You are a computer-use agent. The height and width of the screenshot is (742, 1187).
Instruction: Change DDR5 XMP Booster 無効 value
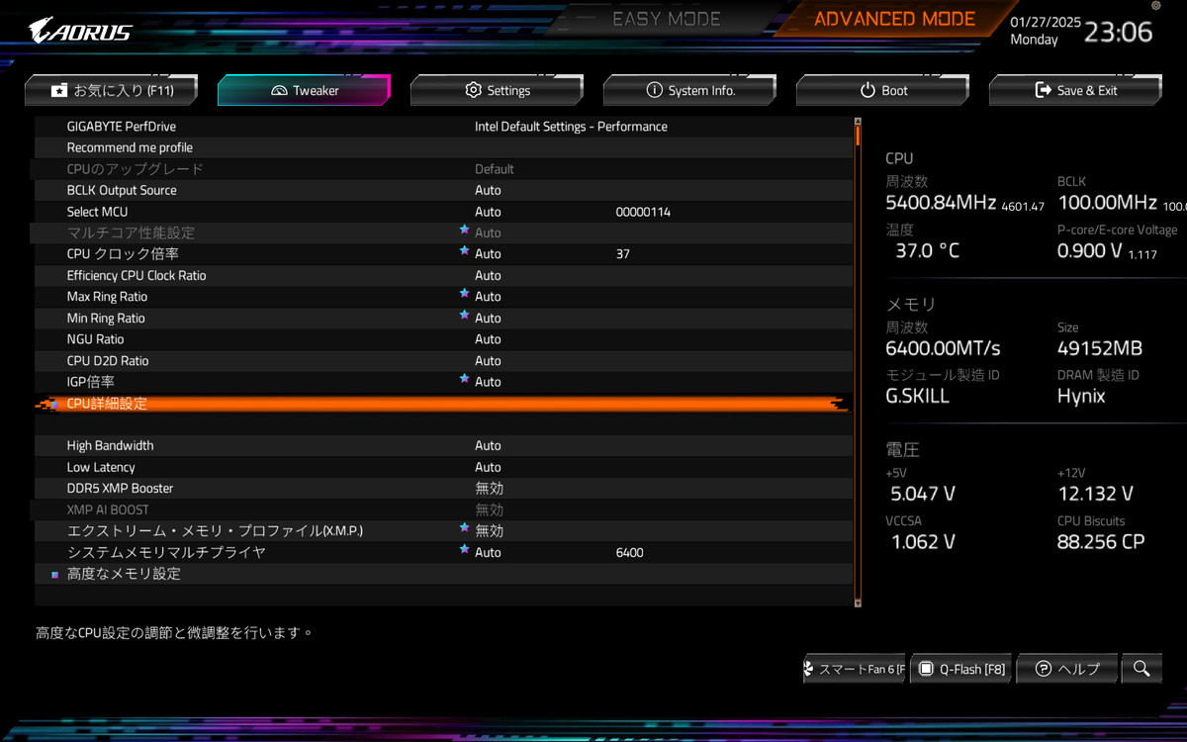[x=489, y=488]
